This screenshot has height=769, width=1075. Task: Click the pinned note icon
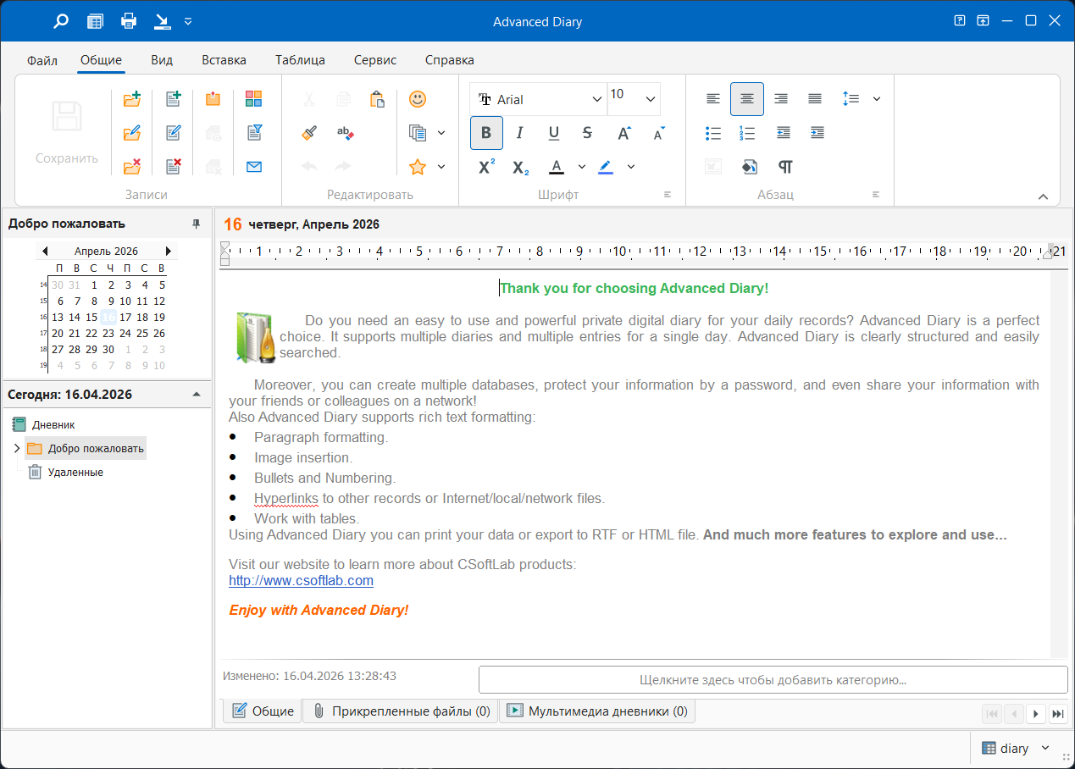[x=213, y=99]
